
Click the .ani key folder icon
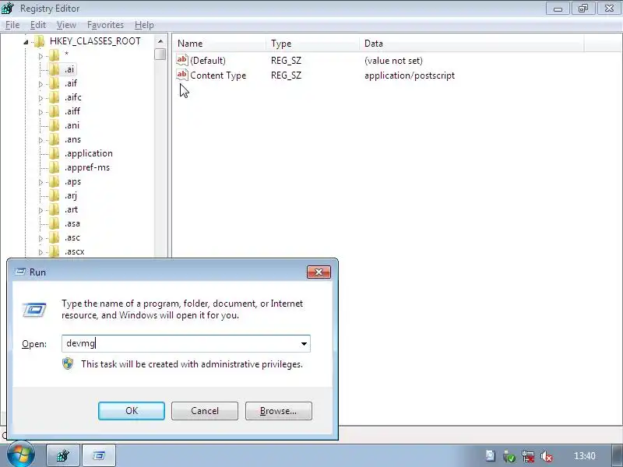point(54,125)
